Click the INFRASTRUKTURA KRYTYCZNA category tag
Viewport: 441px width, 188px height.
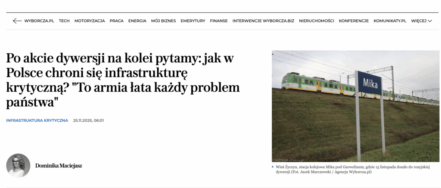[37, 120]
